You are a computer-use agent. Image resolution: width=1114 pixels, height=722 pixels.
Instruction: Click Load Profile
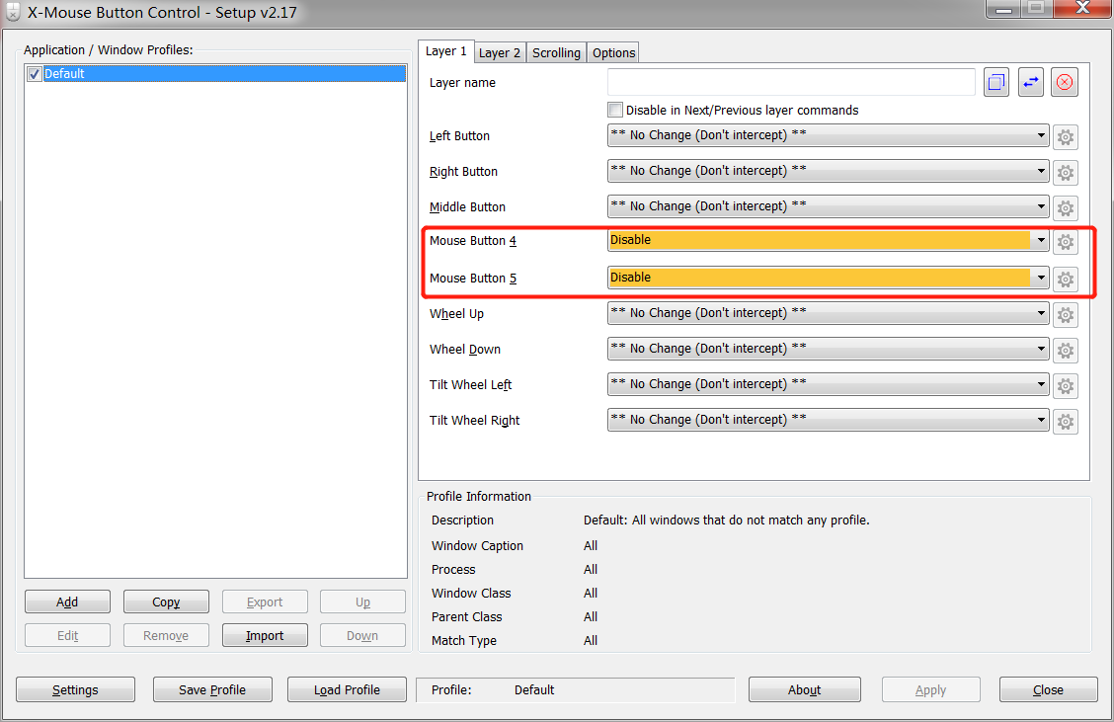tap(347, 690)
